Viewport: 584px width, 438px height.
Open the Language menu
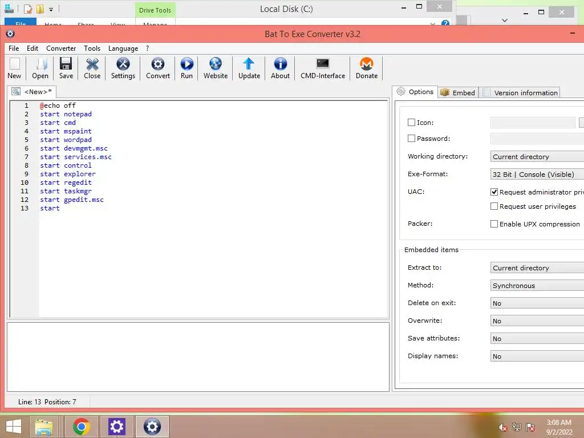coord(123,48)
